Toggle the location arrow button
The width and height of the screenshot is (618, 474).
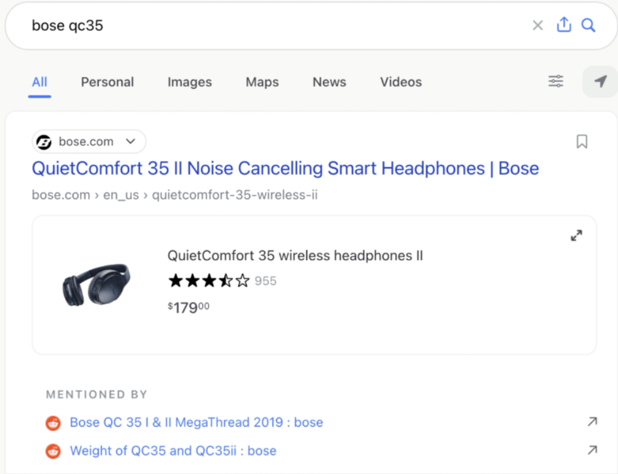600,81
